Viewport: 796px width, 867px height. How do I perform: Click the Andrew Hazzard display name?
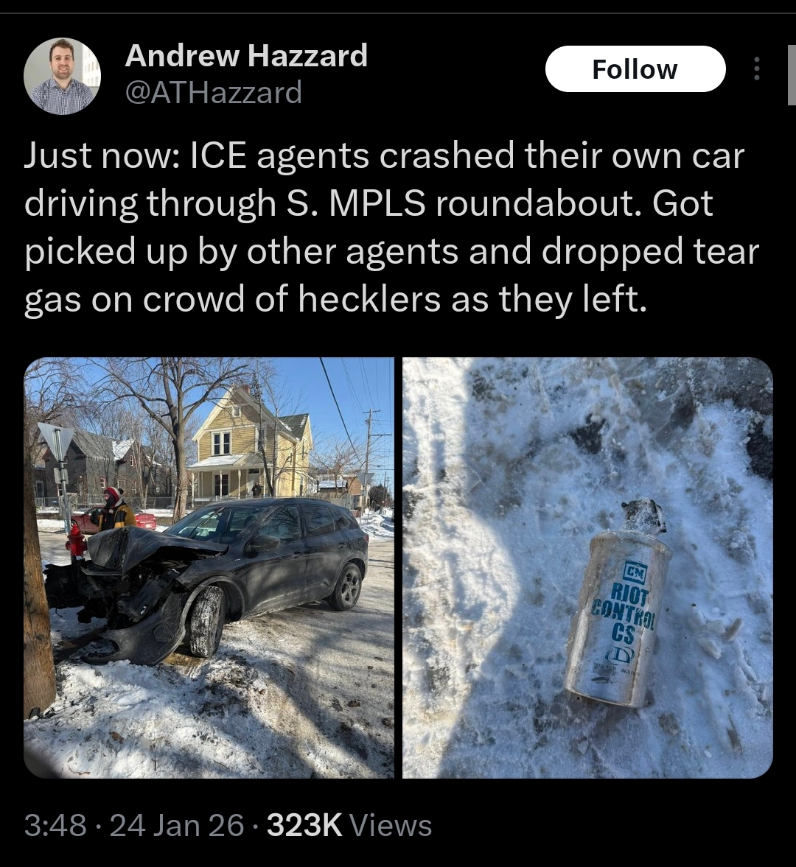pyautogui.click(x=246, y=56)
